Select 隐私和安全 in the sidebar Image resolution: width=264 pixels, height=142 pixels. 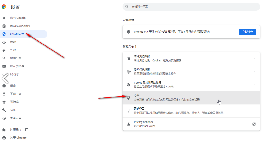coord(24,34)
